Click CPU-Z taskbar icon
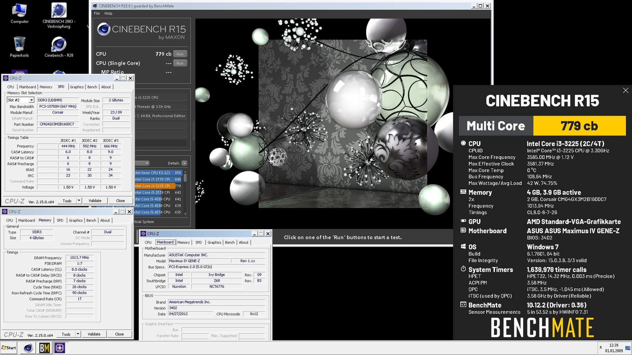 pos(60,348)
